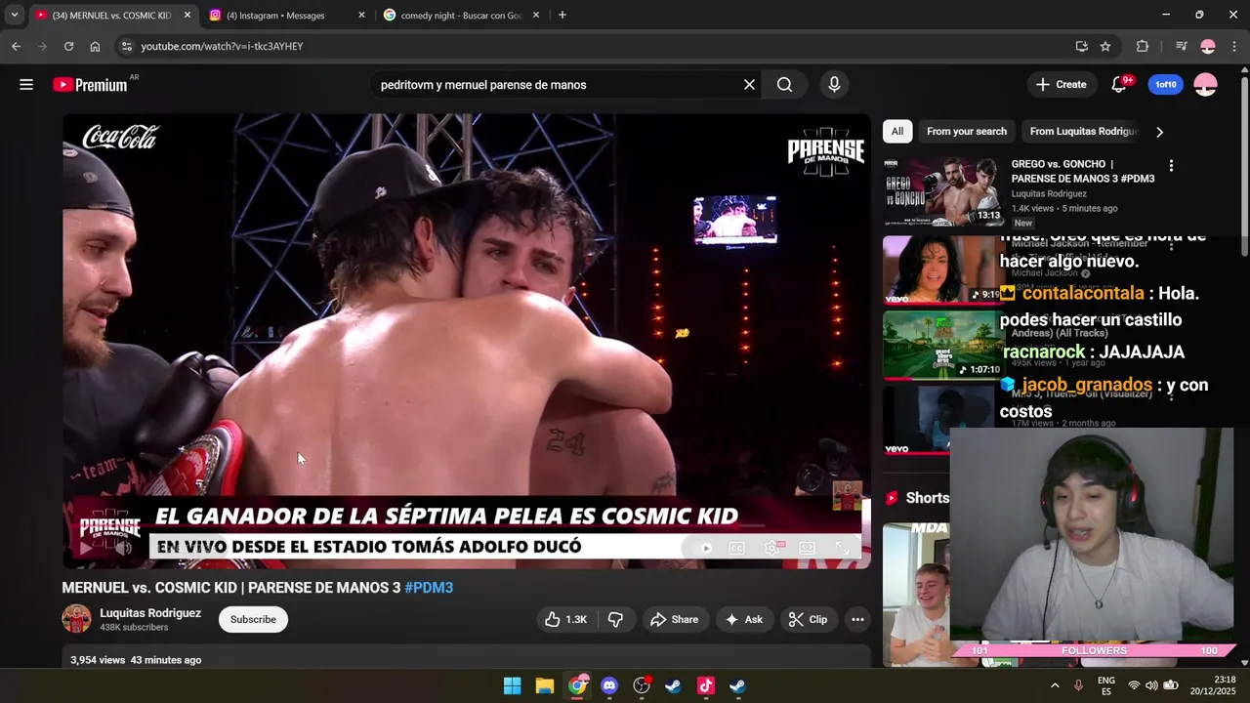
Task: Go back to previous page
Action: click(x=16, y=46)
